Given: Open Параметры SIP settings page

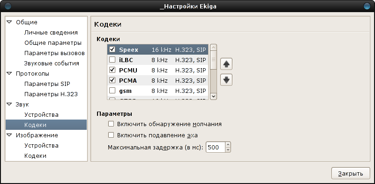Looking at the screenshot, I should [47, 84].
